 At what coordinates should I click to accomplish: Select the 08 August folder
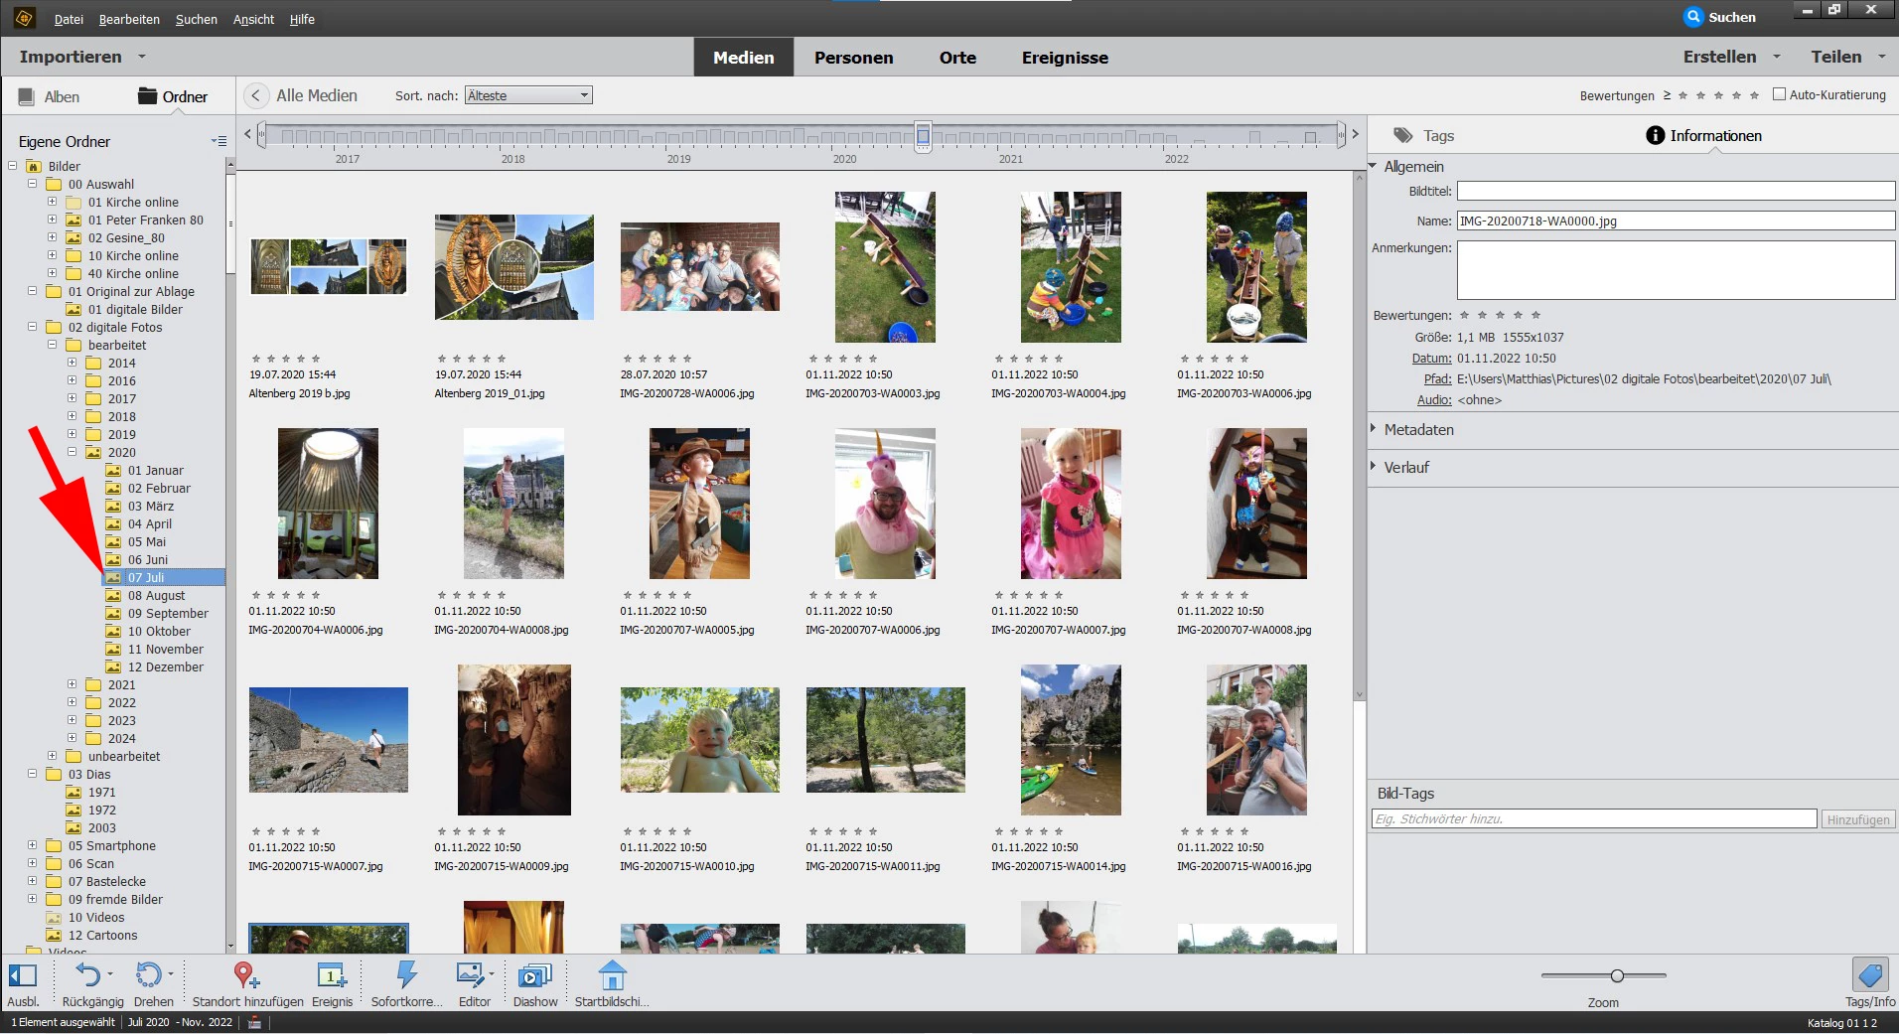156,596
